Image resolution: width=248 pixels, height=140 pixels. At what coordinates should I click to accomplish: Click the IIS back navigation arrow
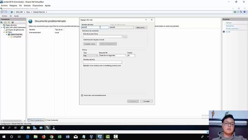coord(2,12)
